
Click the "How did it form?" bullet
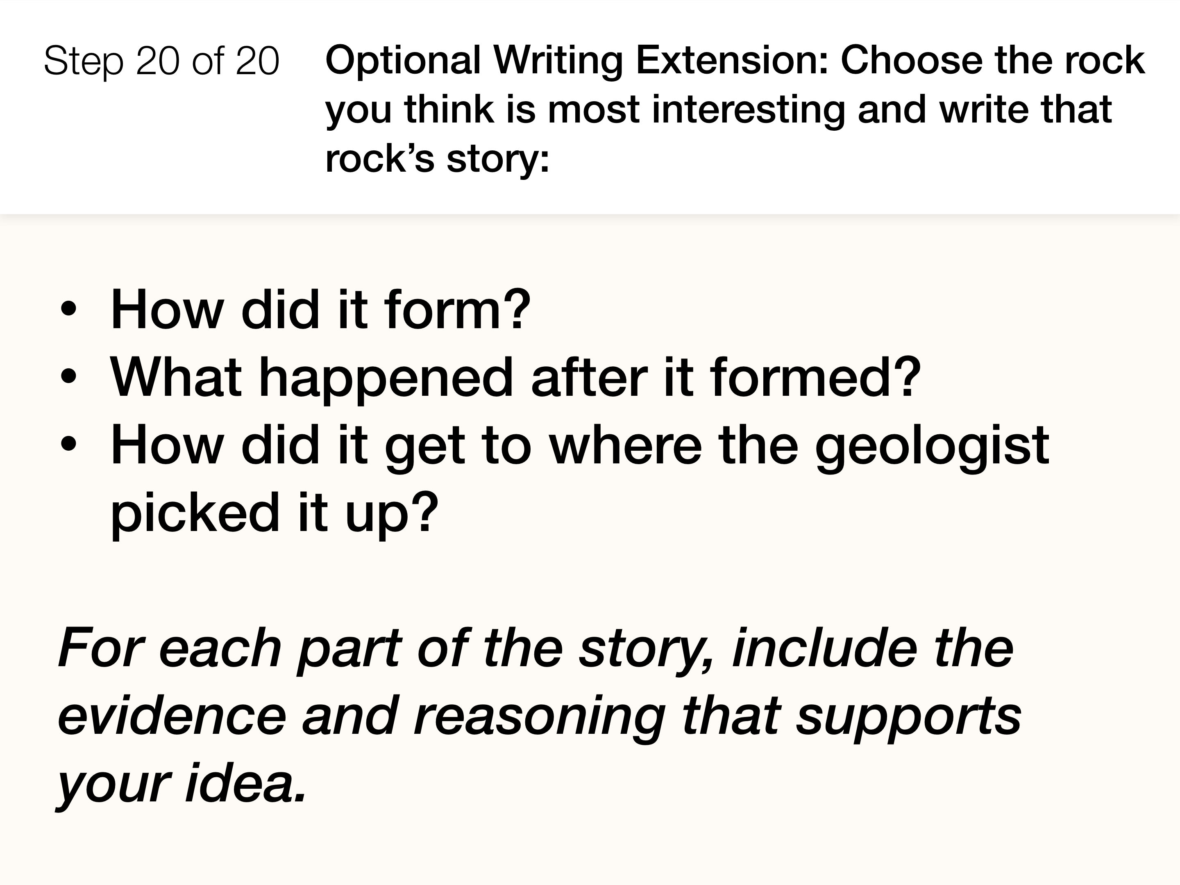click(320, 309)
